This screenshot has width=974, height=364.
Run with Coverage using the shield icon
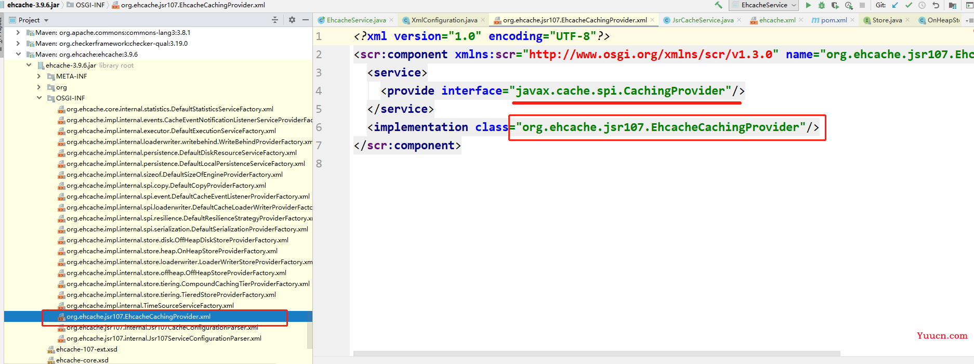835,5
